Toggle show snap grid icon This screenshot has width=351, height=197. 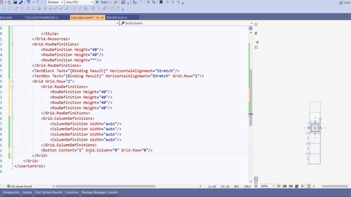[x=285, y=186]
